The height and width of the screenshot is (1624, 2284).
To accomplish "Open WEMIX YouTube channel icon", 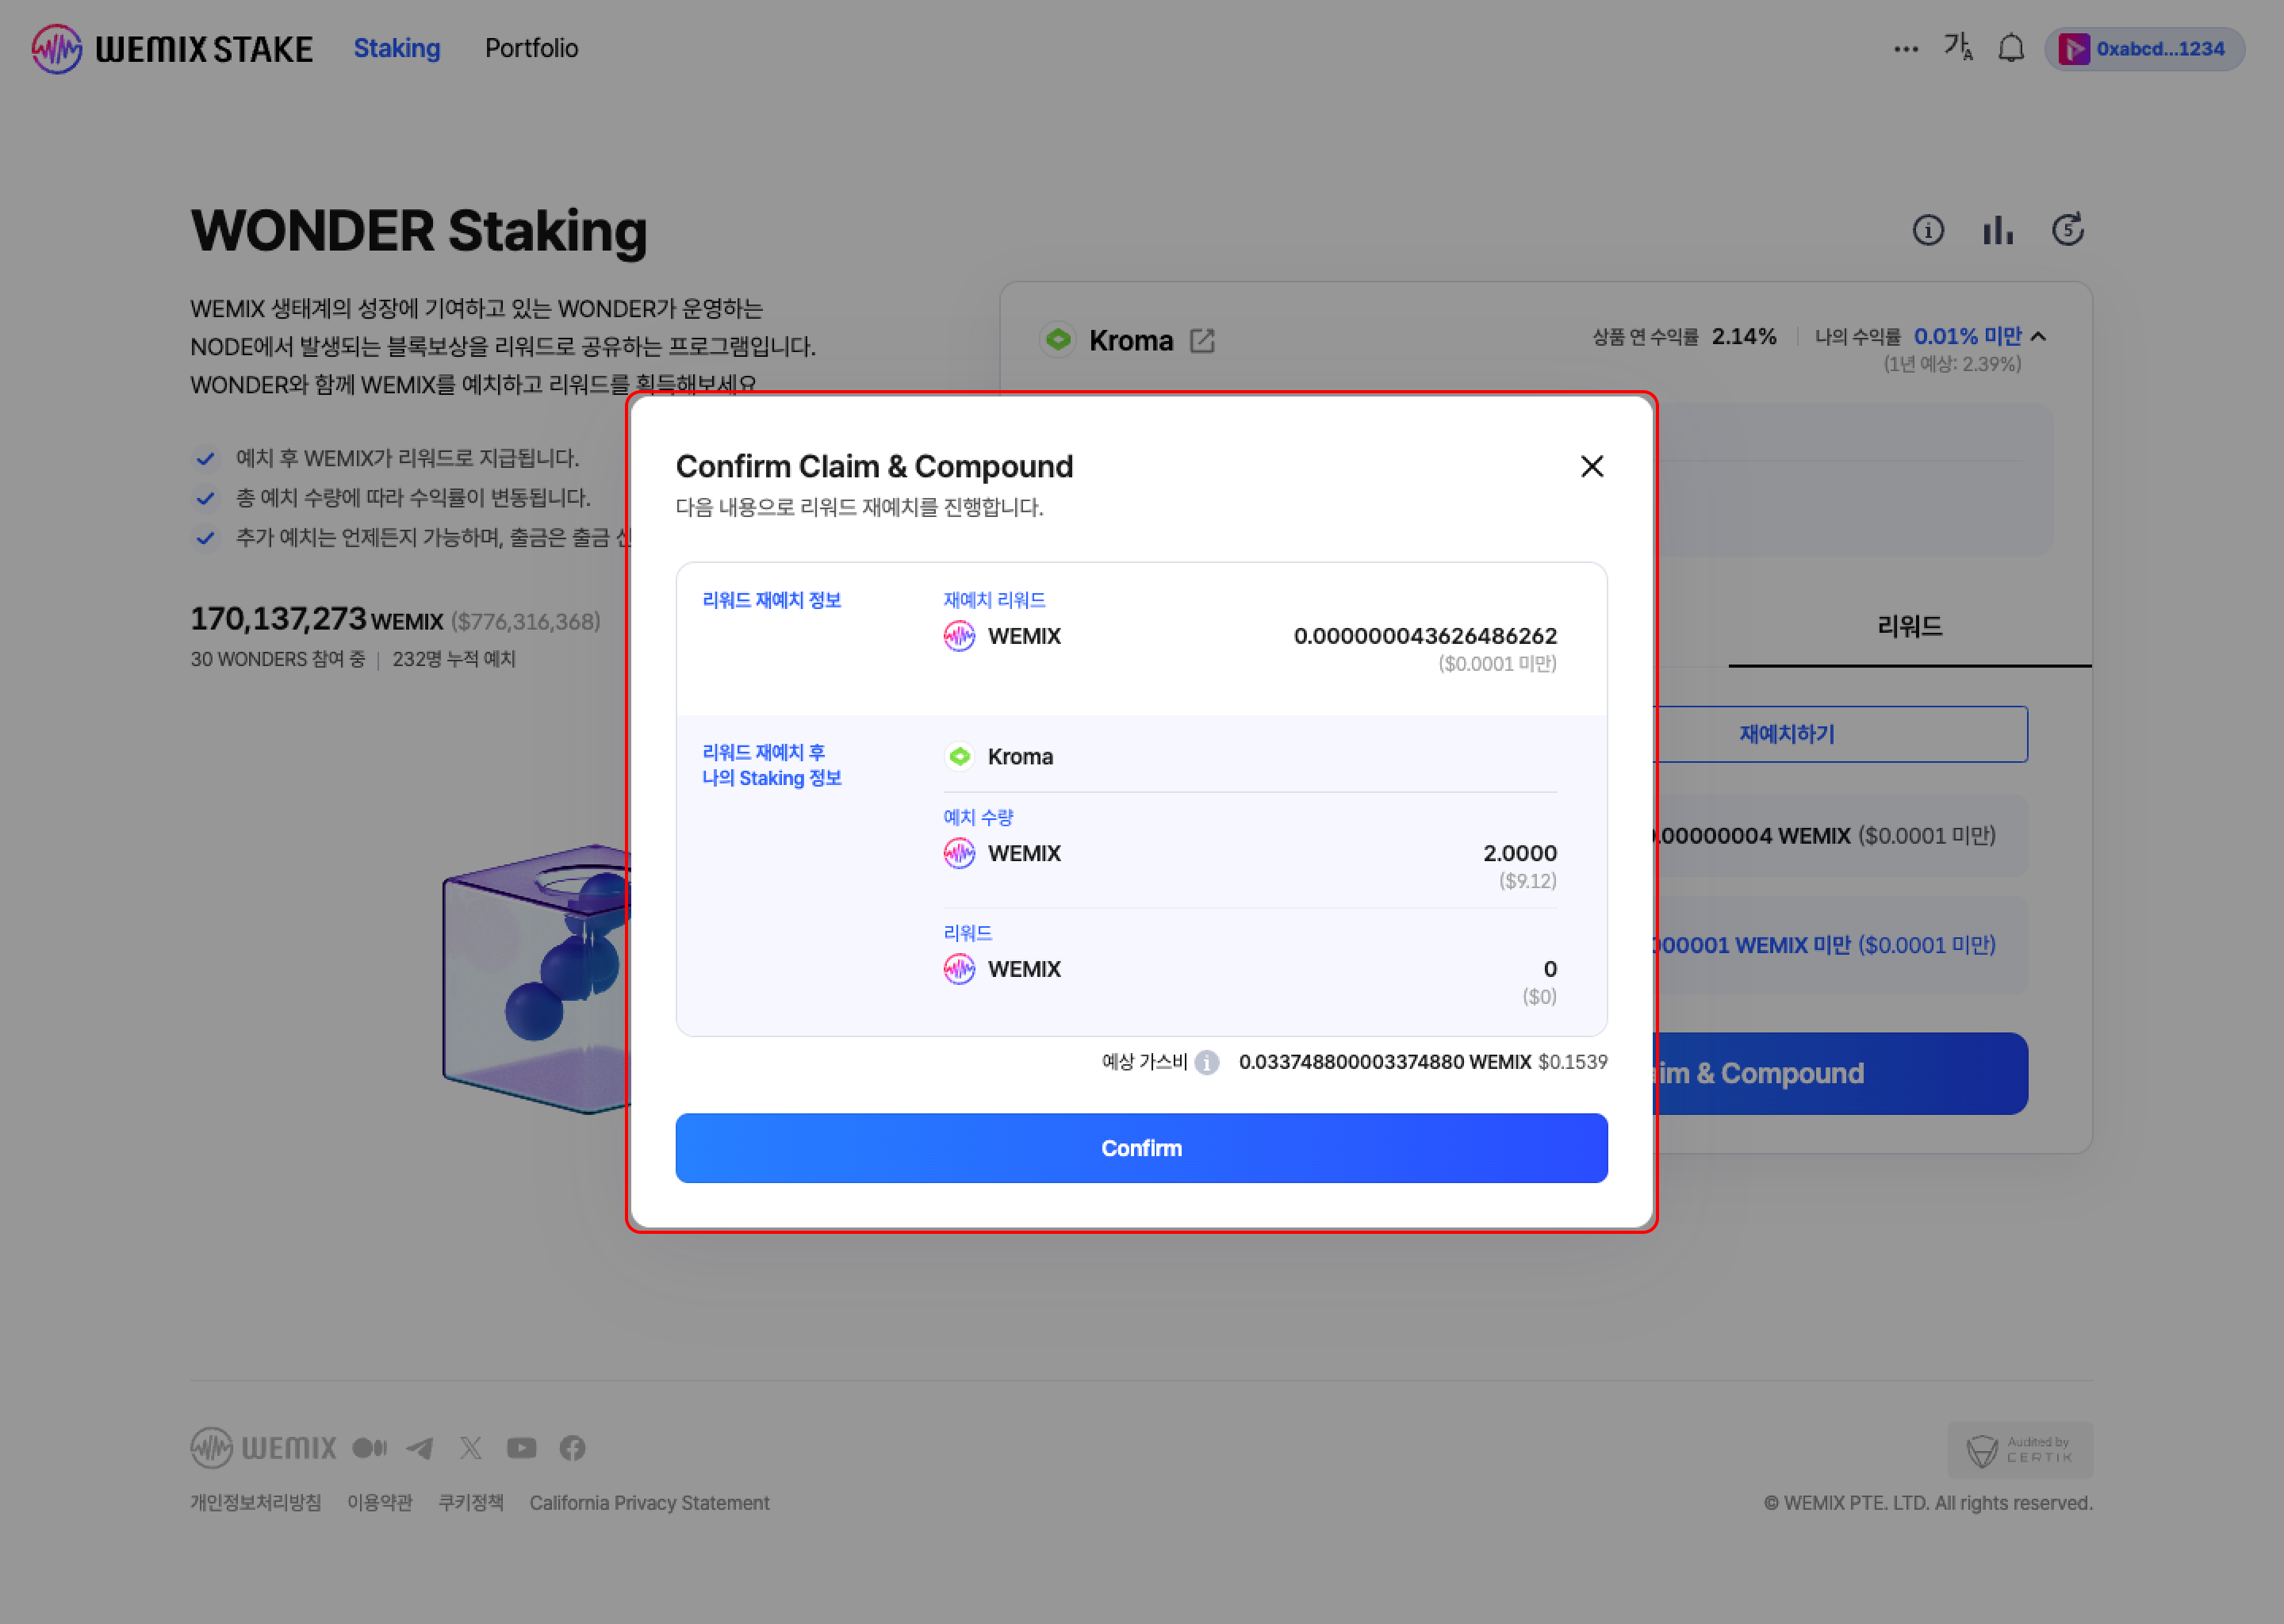I will click(521, 1448).
